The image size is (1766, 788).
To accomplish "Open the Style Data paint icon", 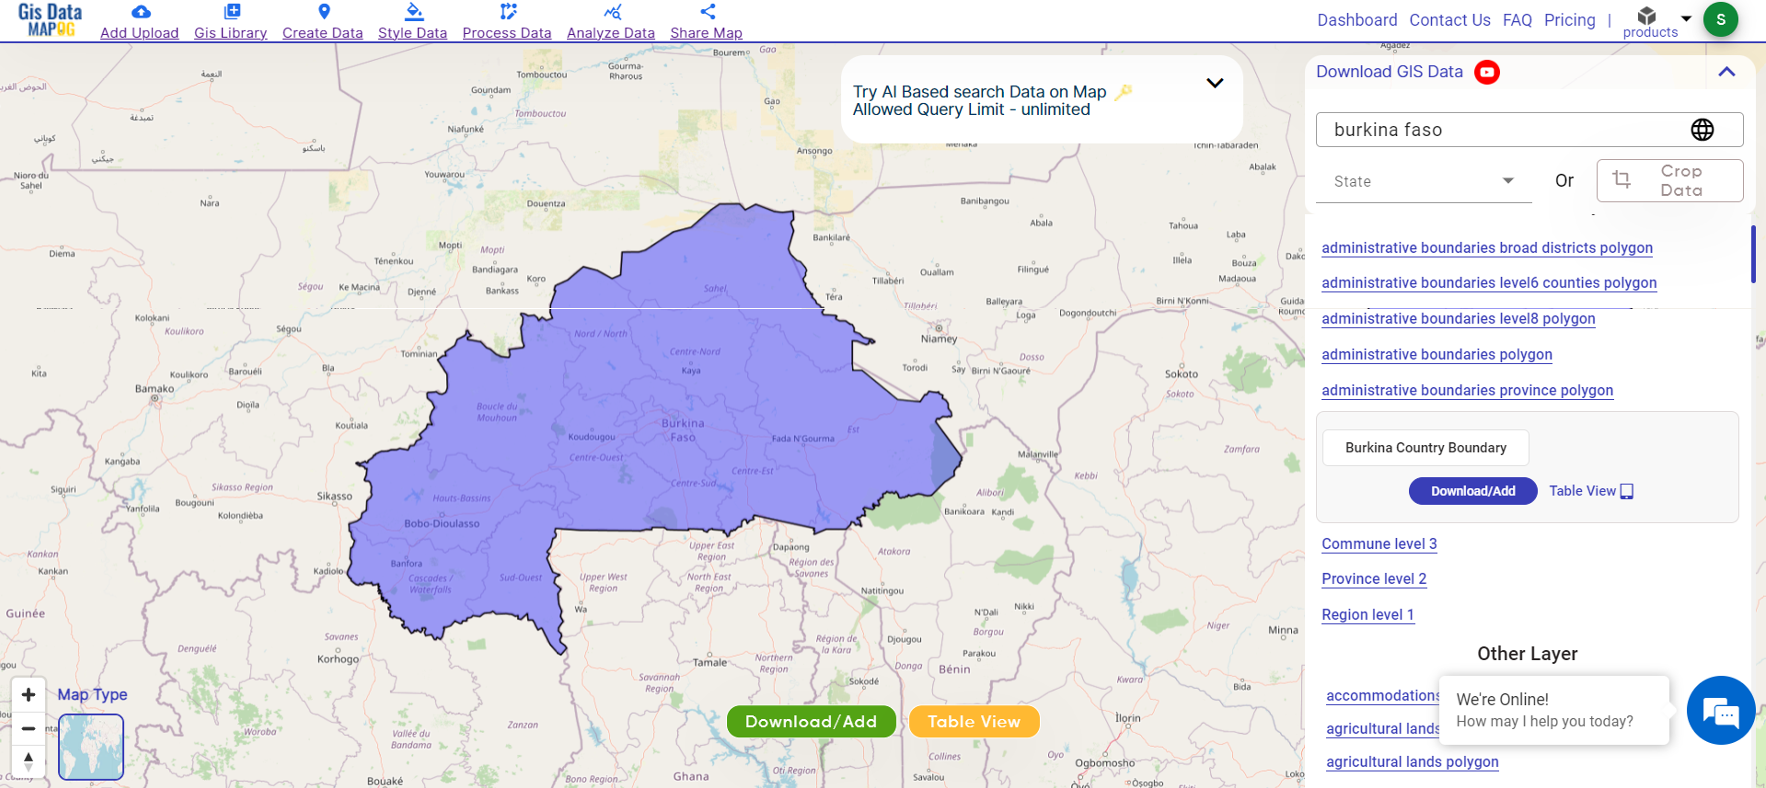I will click(x=413, y=12).
